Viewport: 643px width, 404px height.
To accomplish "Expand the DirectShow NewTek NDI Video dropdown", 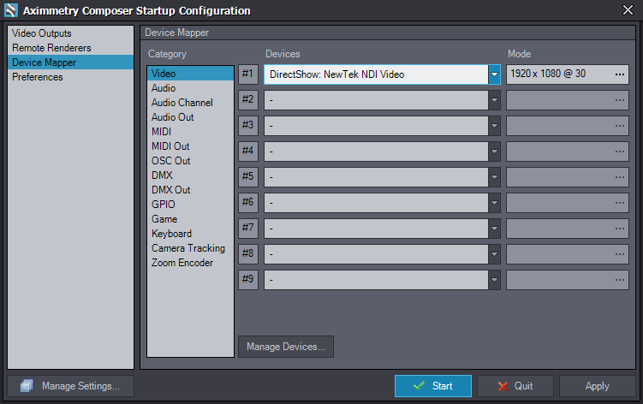I will 494,74.
